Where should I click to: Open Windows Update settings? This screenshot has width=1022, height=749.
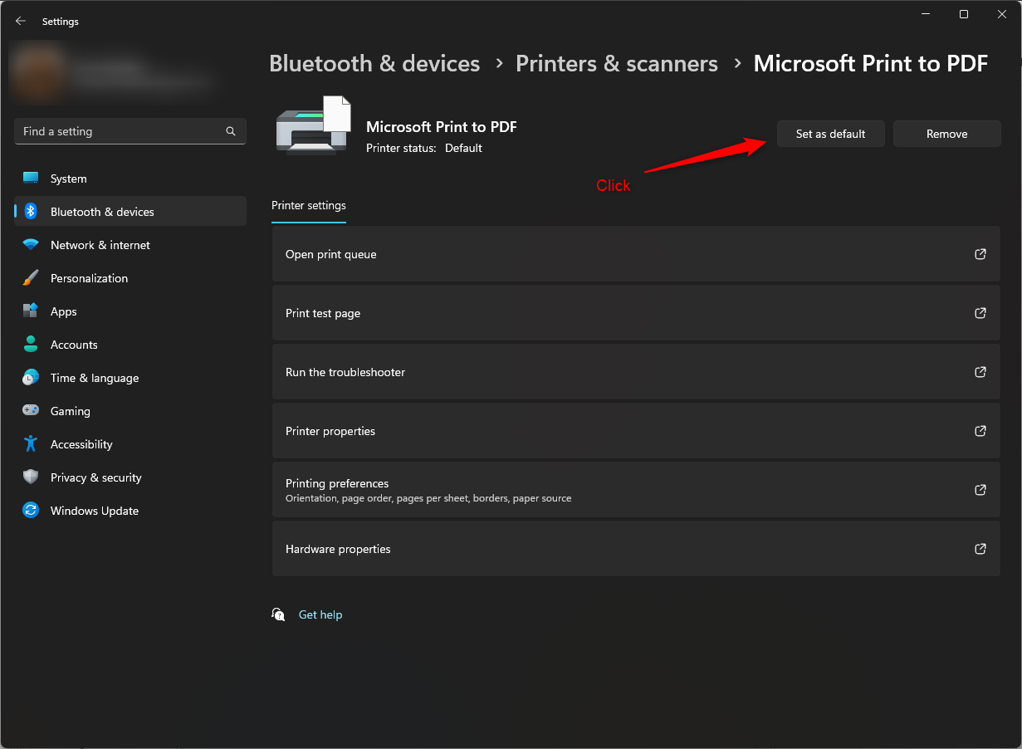point(130,511)
